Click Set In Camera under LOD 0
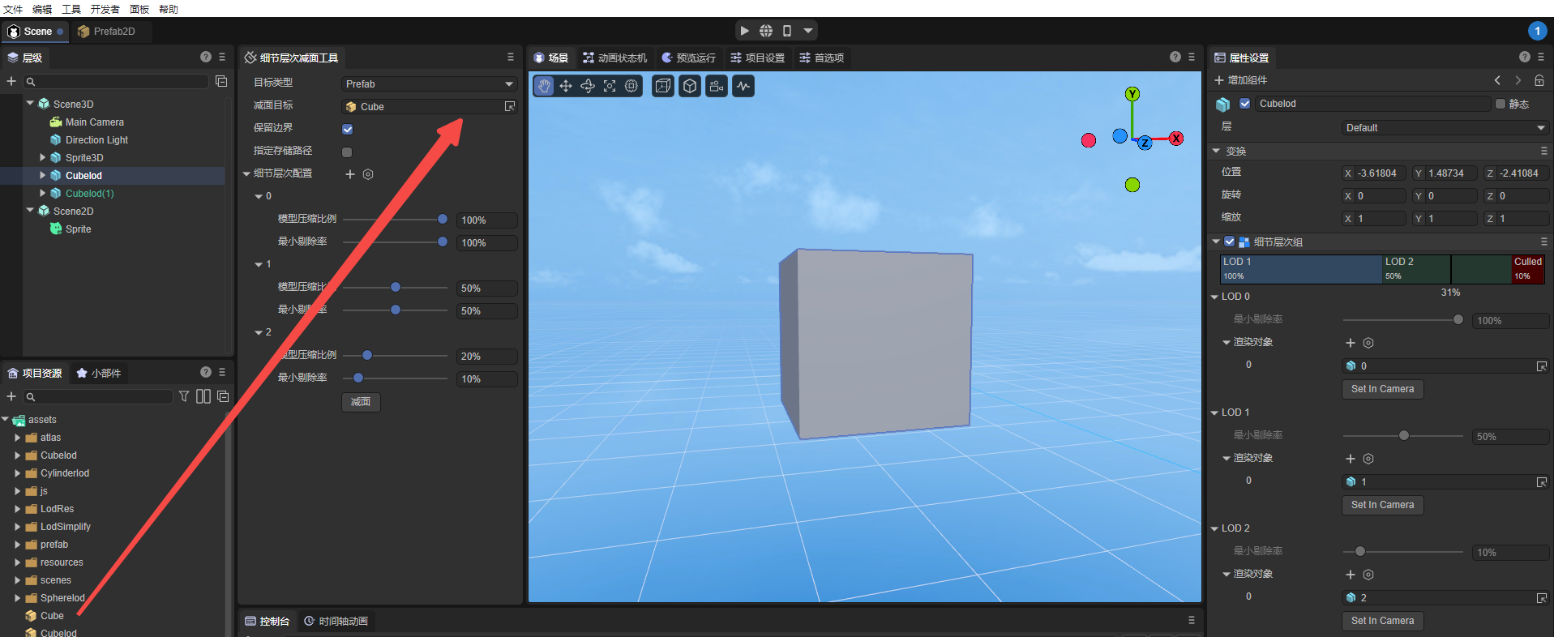The width and height of the screenshot is (1554, 637). 1382,389
